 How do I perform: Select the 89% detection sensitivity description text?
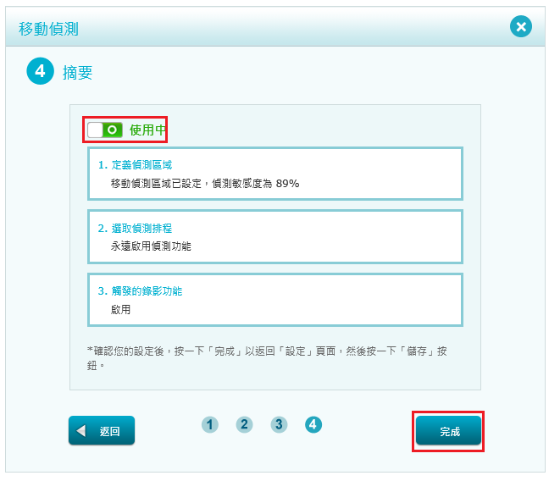[204, 183]
